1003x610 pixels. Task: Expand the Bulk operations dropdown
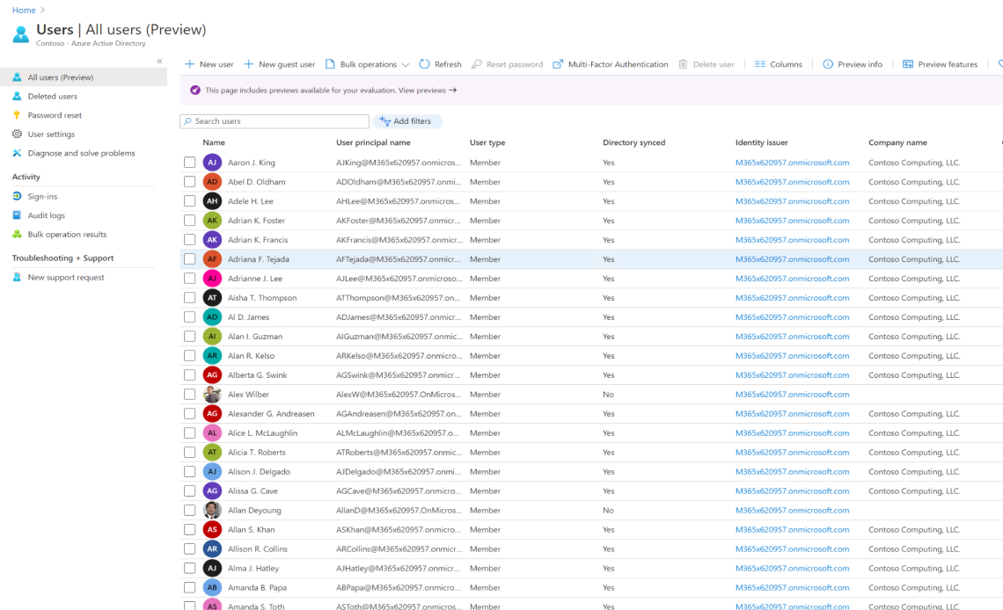406,65
